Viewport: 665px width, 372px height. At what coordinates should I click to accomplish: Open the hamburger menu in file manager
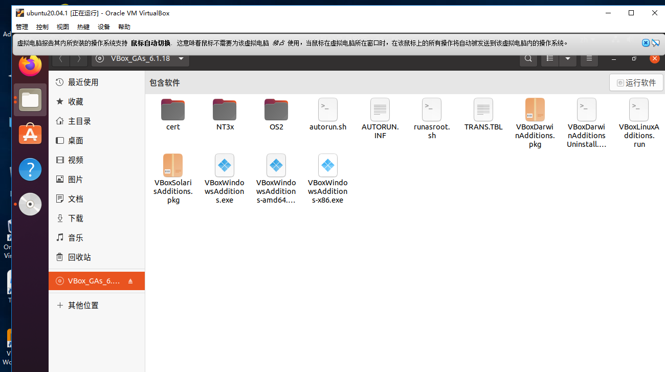[x=589, y=59]
